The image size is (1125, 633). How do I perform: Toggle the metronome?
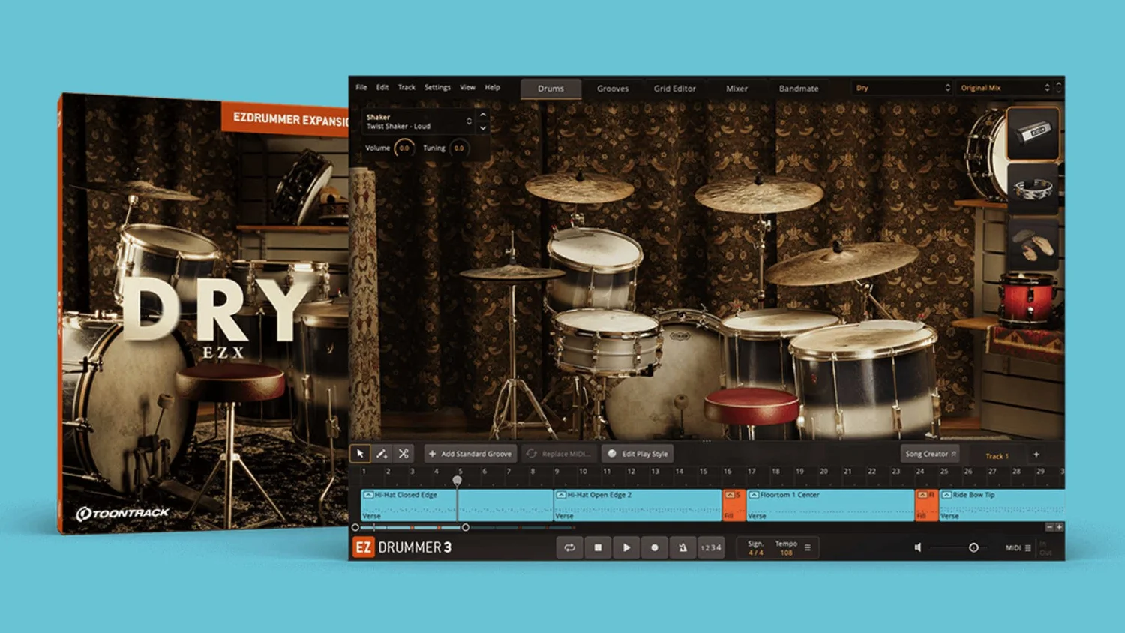pyautogui.click(x=682, y=548)
